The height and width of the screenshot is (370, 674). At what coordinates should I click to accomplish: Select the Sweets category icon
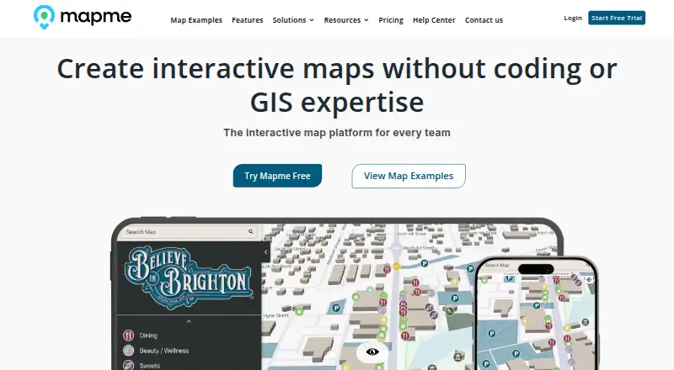coord(129,365)
